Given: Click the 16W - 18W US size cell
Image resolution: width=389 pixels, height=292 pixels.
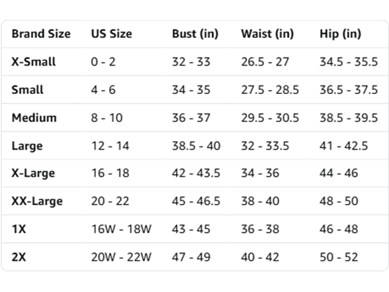Looking at the screenshot, I should [x=121, y=229].
